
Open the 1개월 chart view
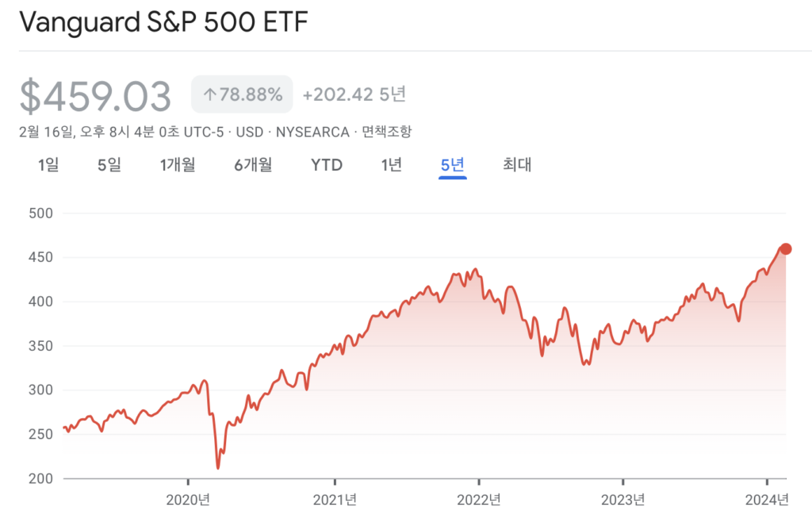[x=176, y=165]
